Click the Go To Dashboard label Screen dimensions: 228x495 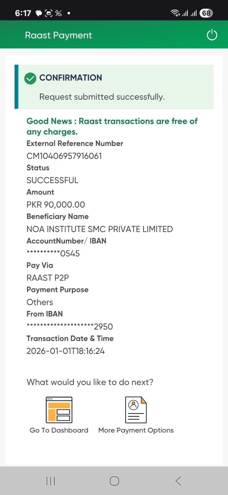pyautogui.click(x=59, y=430)
